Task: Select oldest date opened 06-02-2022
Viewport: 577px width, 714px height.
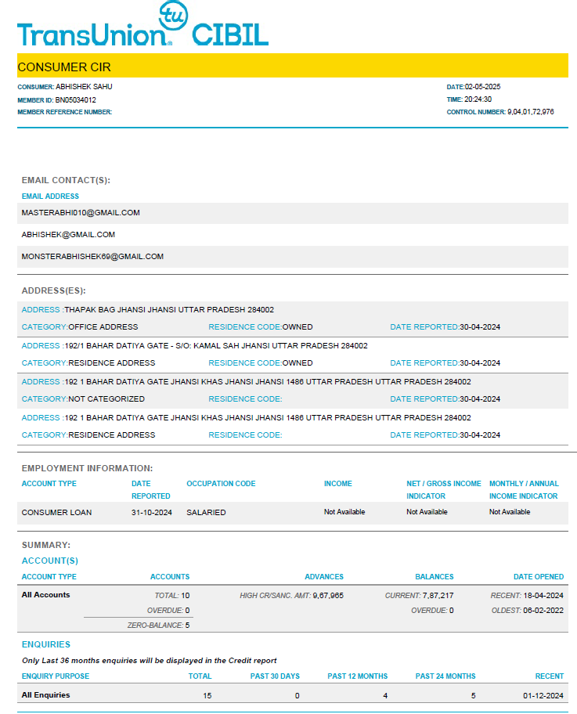Action: pos(543,610)
